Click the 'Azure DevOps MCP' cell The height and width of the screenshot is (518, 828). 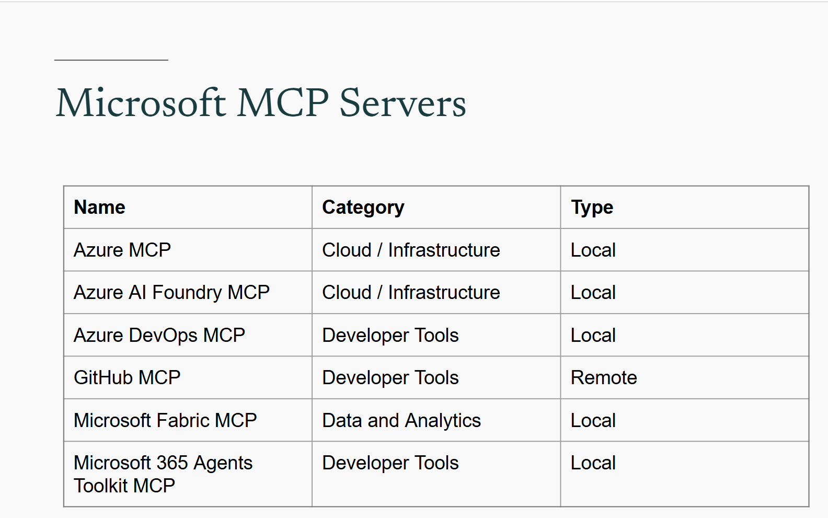[159, 335]
